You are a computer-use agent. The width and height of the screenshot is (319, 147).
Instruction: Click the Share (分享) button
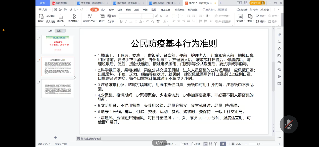[x=265, y=10]
